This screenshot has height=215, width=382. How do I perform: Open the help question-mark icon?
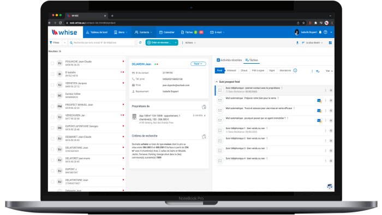coord(325,32)
